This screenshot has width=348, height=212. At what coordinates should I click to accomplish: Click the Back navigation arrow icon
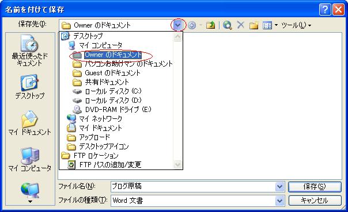click(x=192, y=25)
